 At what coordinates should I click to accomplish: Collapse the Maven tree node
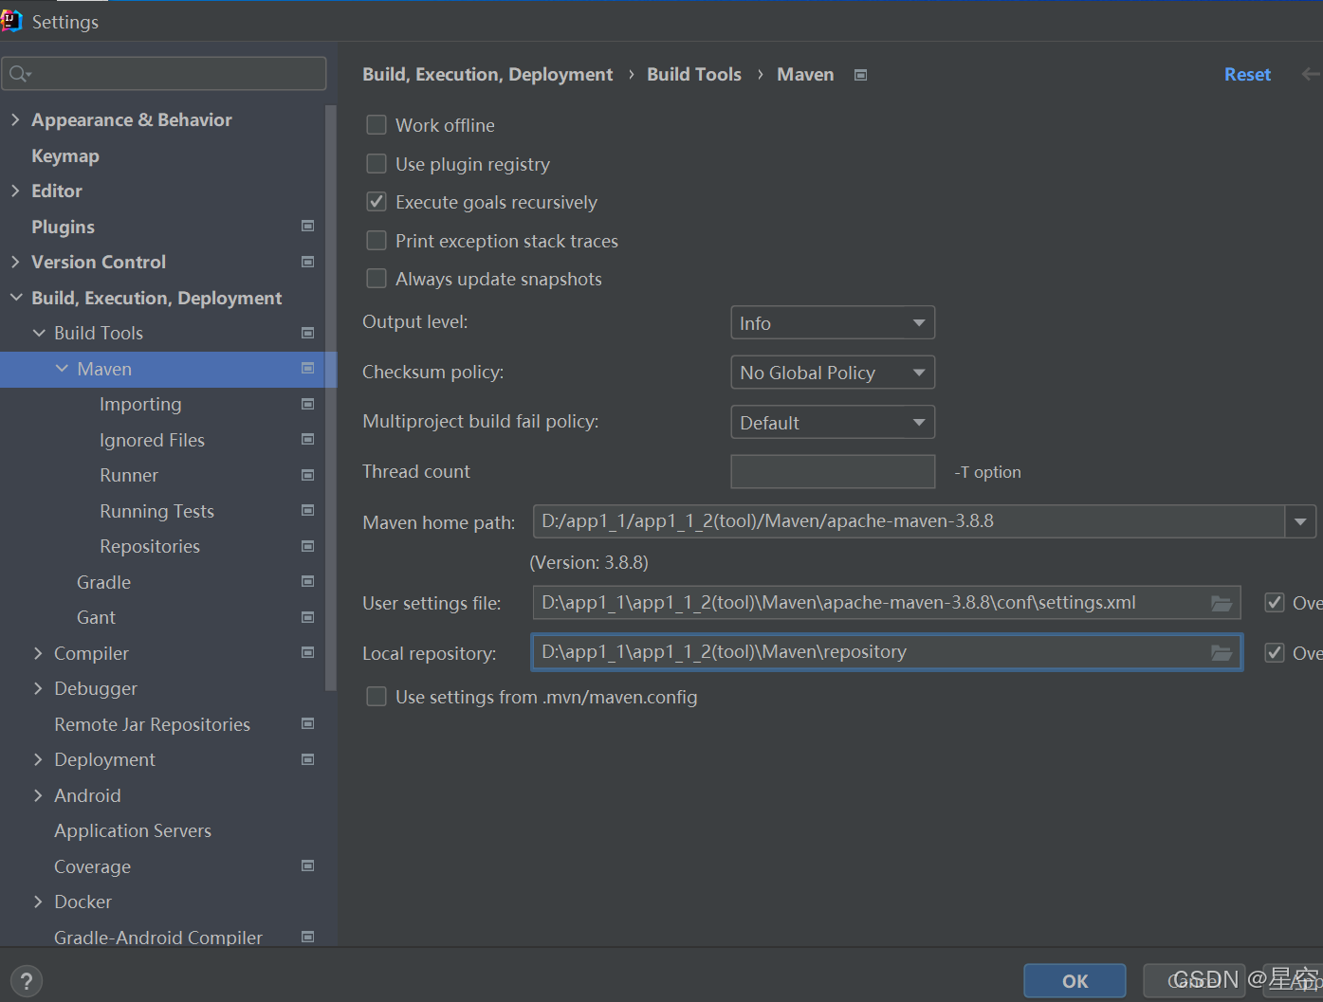62,368
